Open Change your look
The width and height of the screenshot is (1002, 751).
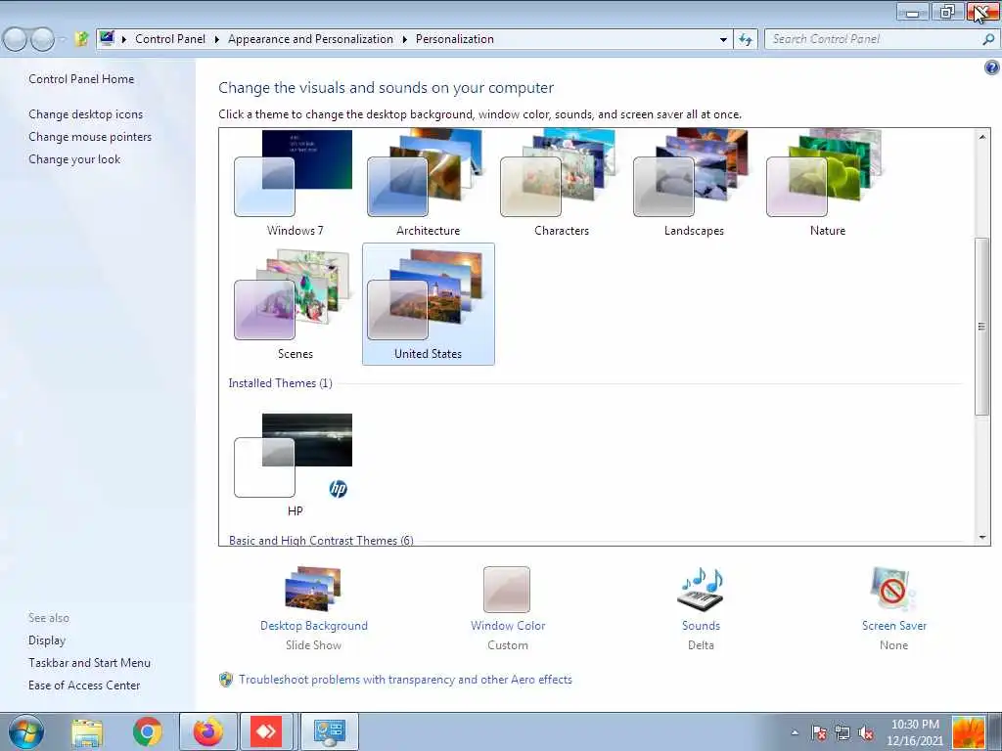pyautogui.click(x=74, y=159)
